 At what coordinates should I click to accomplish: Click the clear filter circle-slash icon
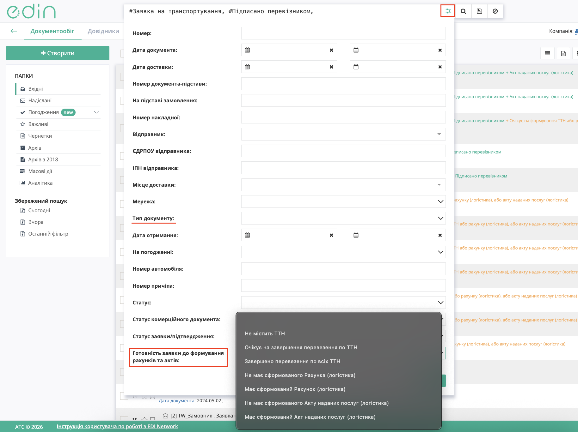(x=495, y=11)
